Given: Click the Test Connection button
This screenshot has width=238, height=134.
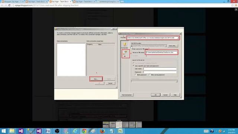Looking at the screenshot, I should coord(127,95).
